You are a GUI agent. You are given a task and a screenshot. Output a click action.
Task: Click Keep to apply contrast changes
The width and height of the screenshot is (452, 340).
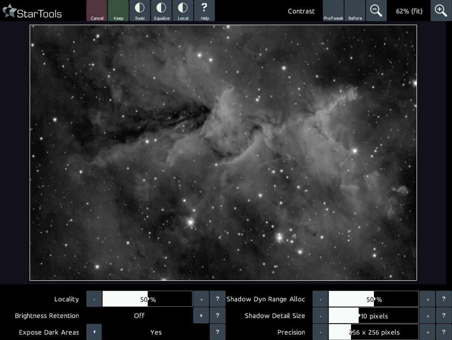click(x=118, y=11)
